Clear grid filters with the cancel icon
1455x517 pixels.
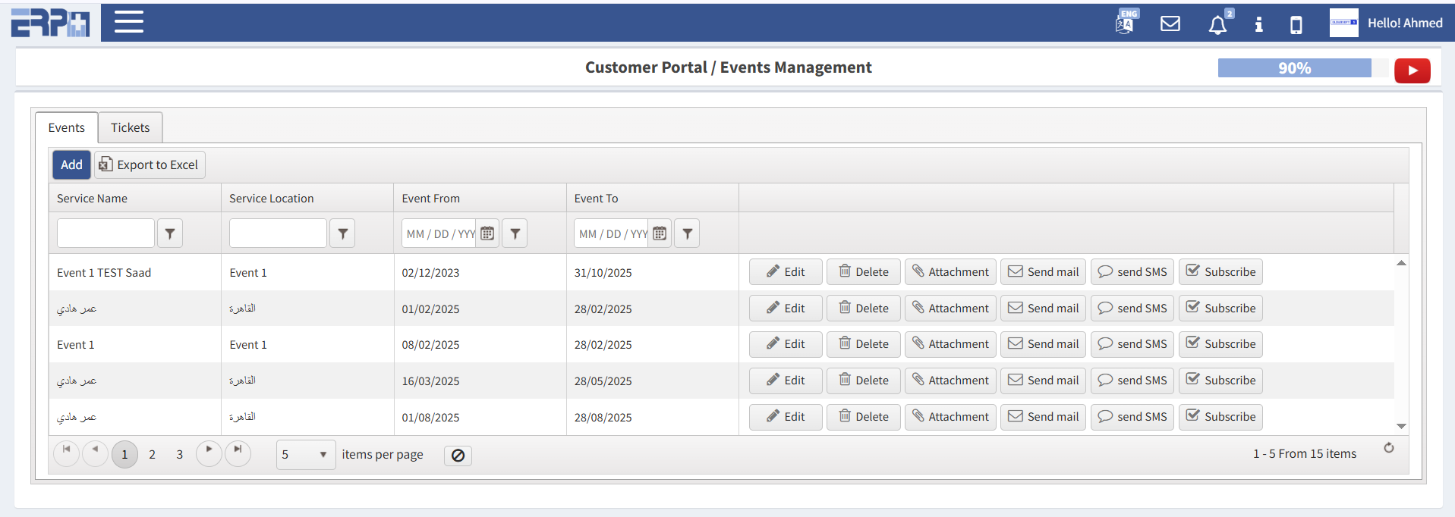click(458, 456)
